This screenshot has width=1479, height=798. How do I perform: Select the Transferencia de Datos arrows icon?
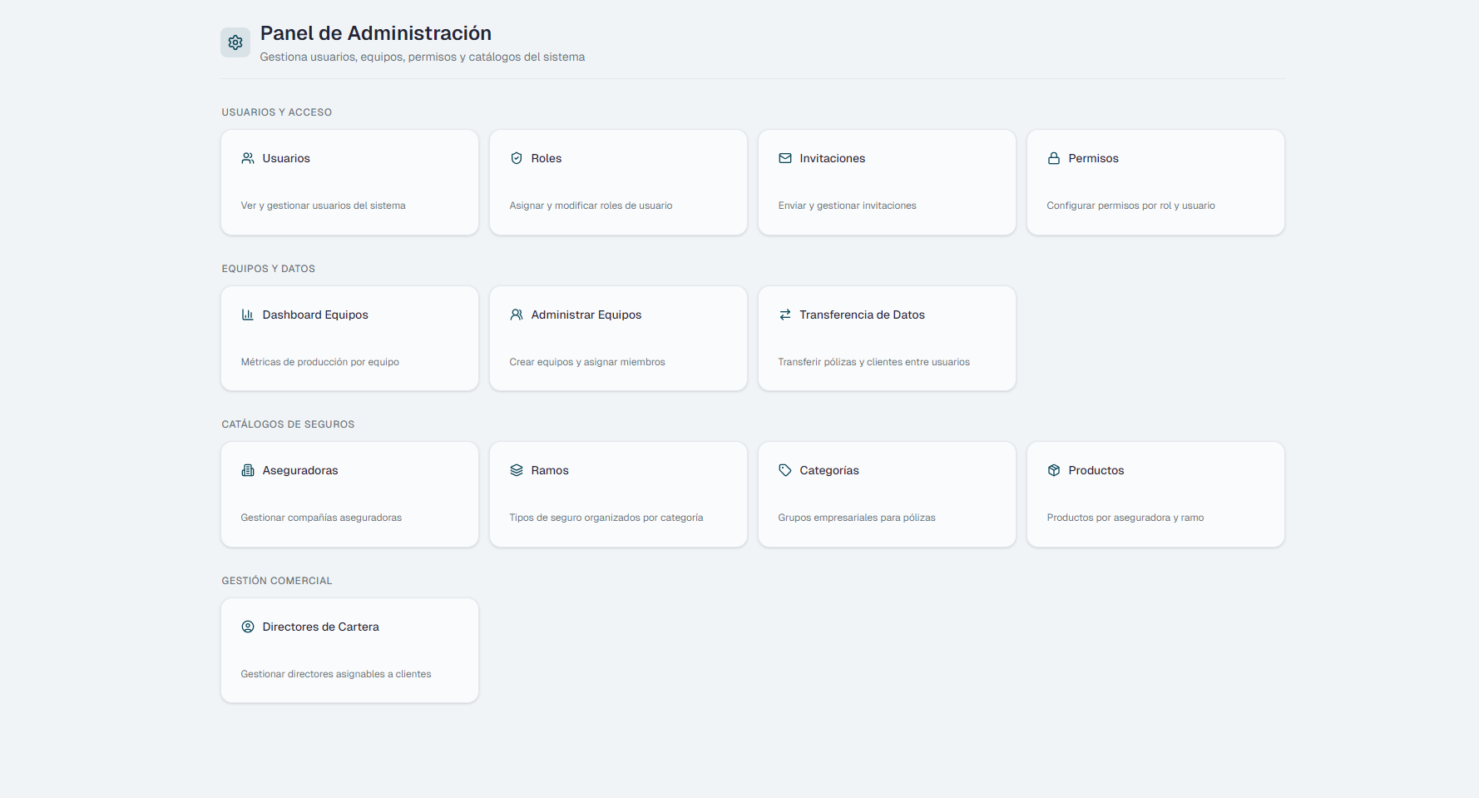pyautogui.click(x=784, y=315)
